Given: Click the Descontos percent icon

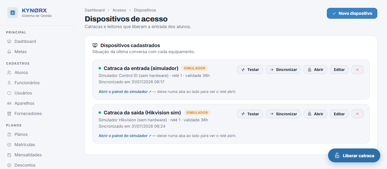Looking at the screenshot, I should pos(9,165).
